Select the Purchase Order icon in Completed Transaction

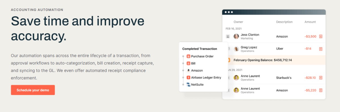[x=188, y=56]
